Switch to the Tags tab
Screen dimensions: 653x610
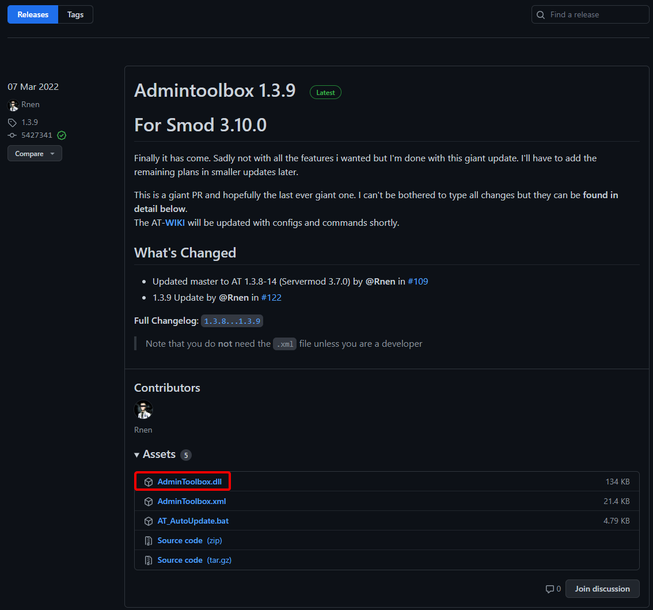click(75, 14)
